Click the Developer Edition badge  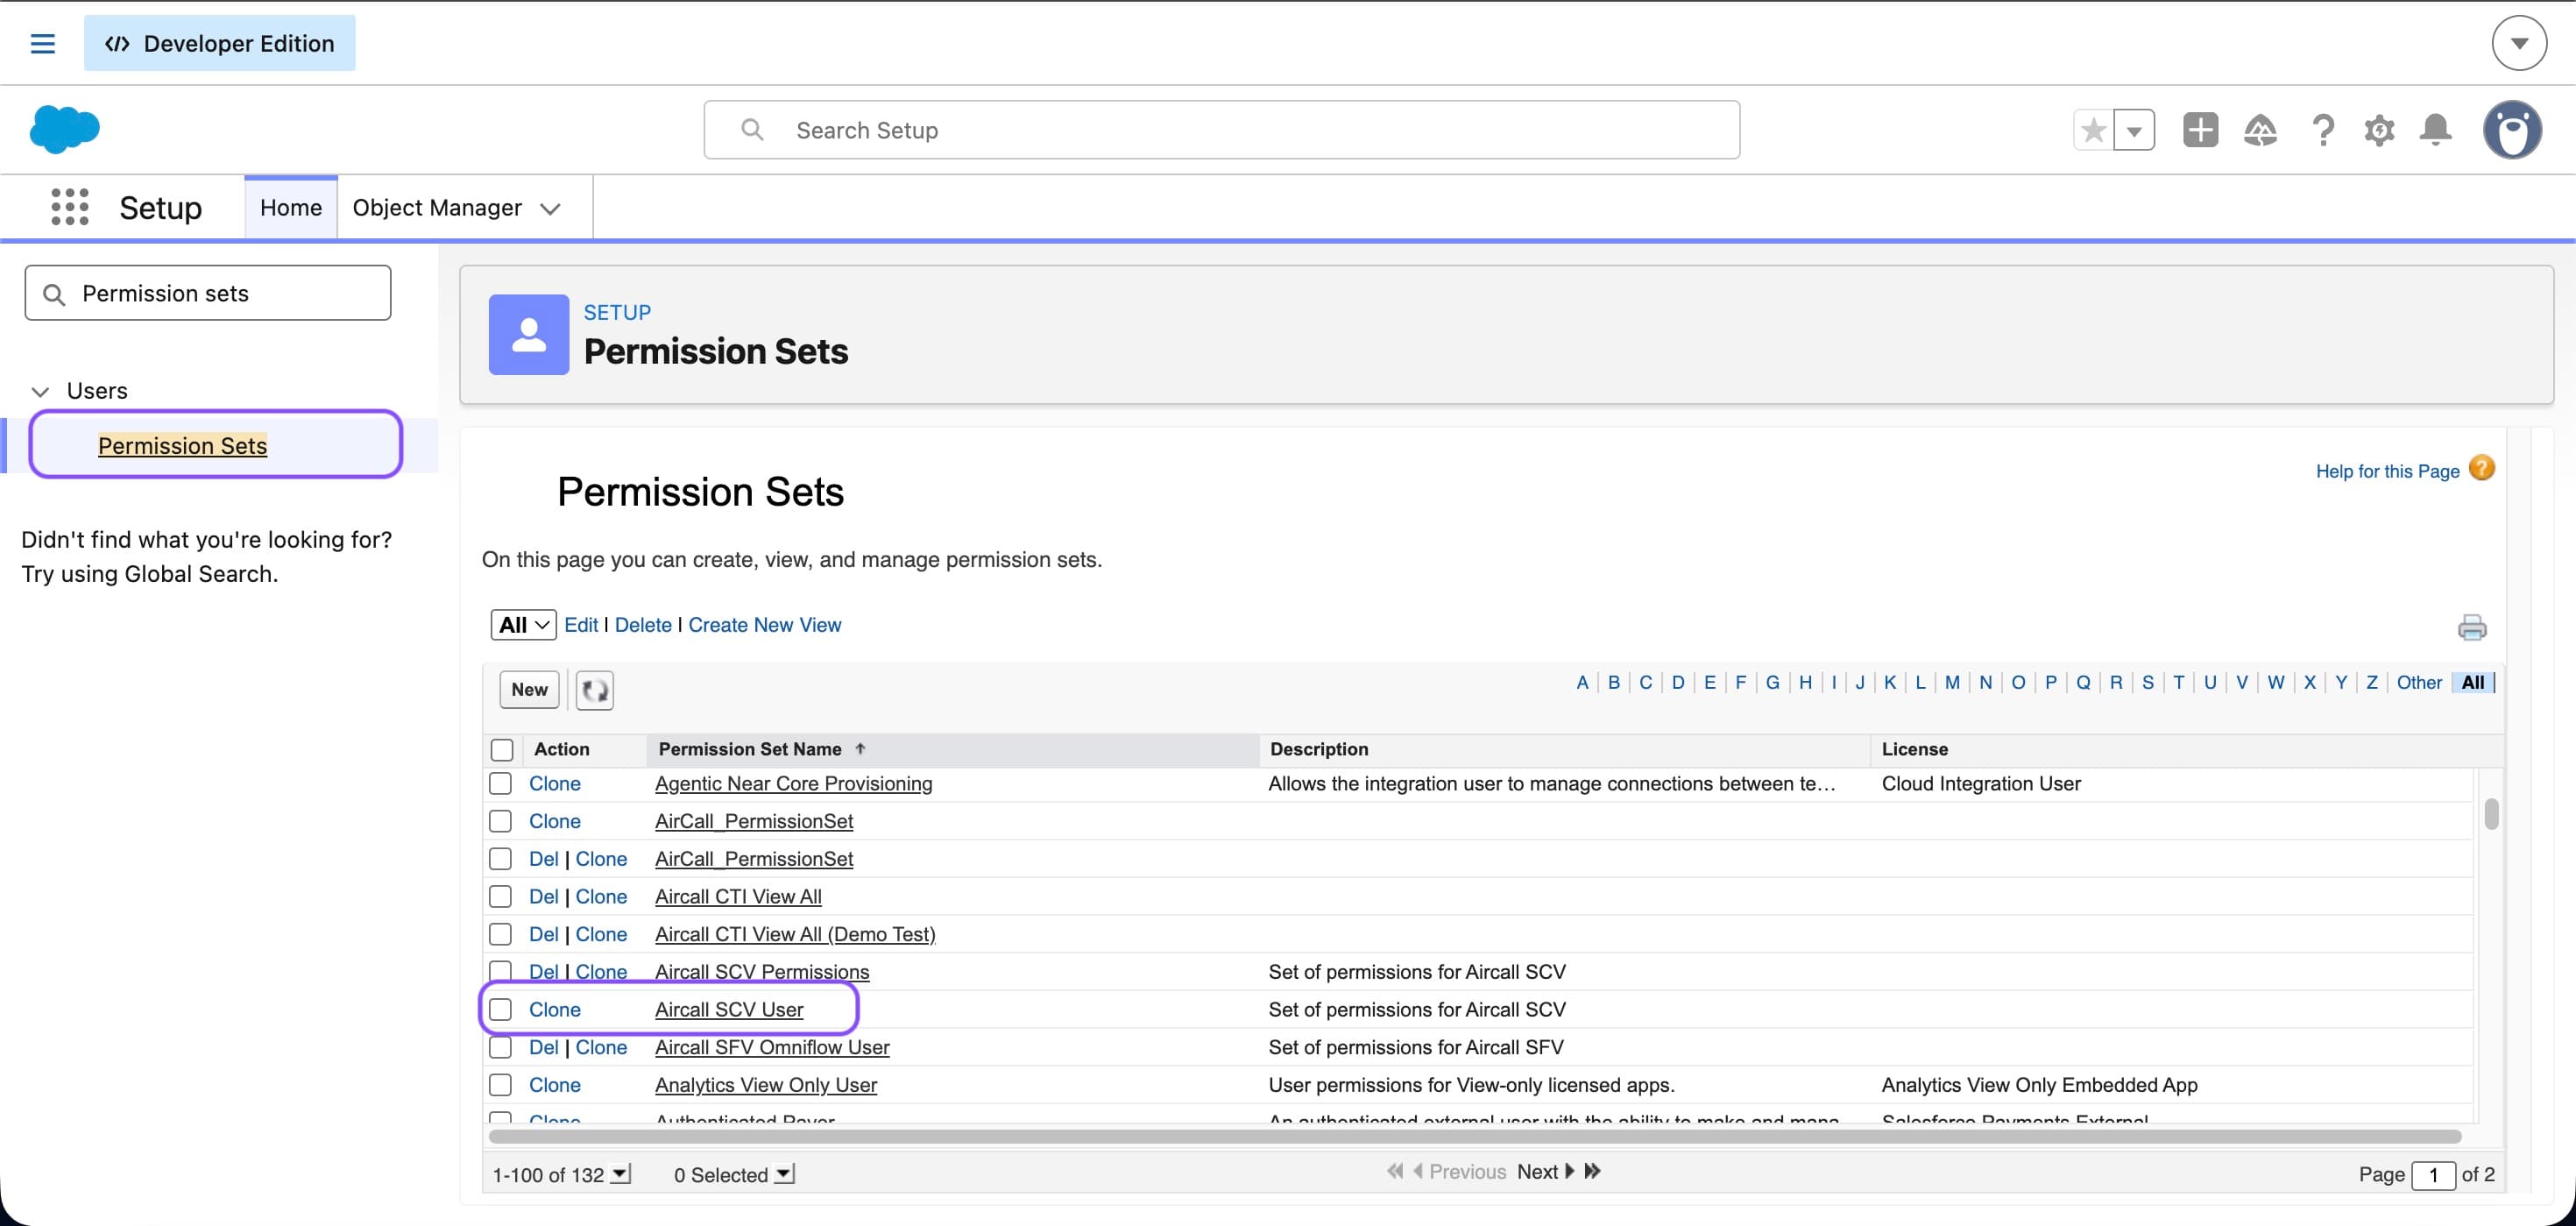coord(219,43)
